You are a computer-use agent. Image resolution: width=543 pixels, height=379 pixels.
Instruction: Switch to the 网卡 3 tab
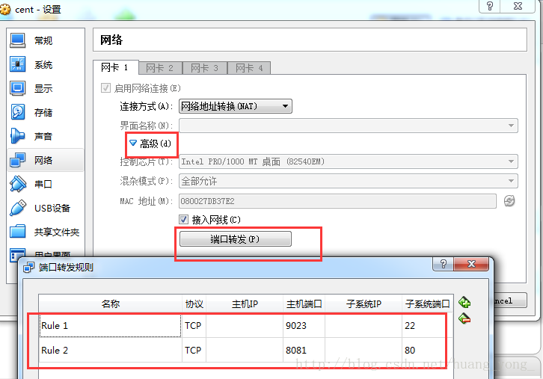pos(205,68)
